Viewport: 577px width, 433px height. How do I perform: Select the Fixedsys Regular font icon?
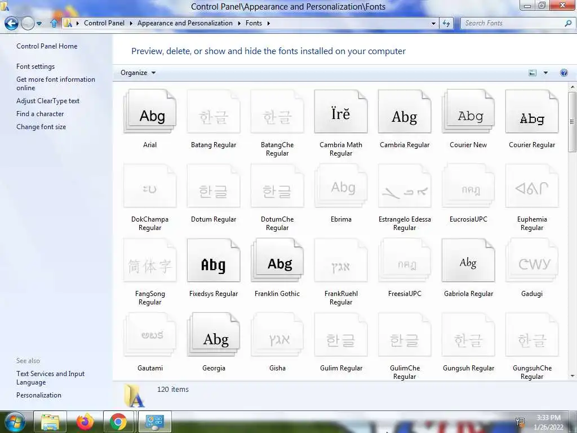[214, 260]
